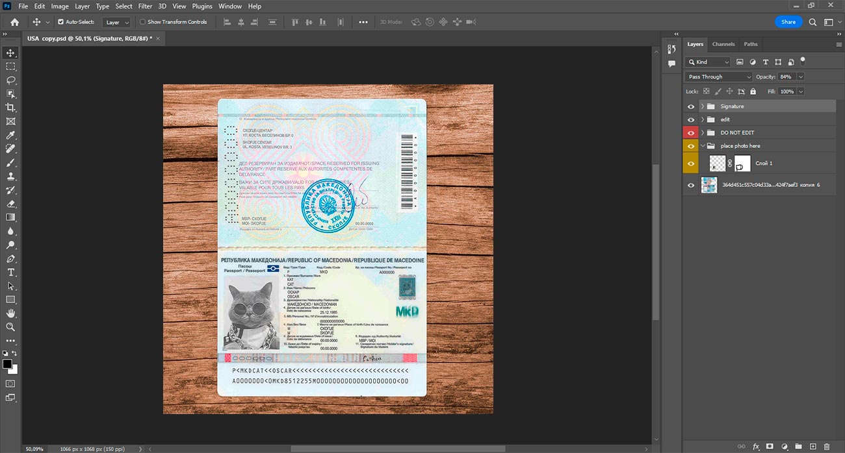Select the Rectangle shape tool

click(10, 300)
